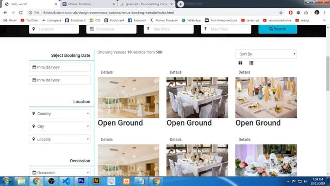
Task: Click the Location search field
Action: pos(54,29)
